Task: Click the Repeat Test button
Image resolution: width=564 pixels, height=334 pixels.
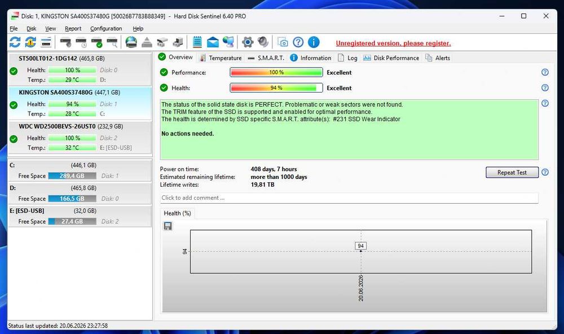Action: click(x=512, y=173)
